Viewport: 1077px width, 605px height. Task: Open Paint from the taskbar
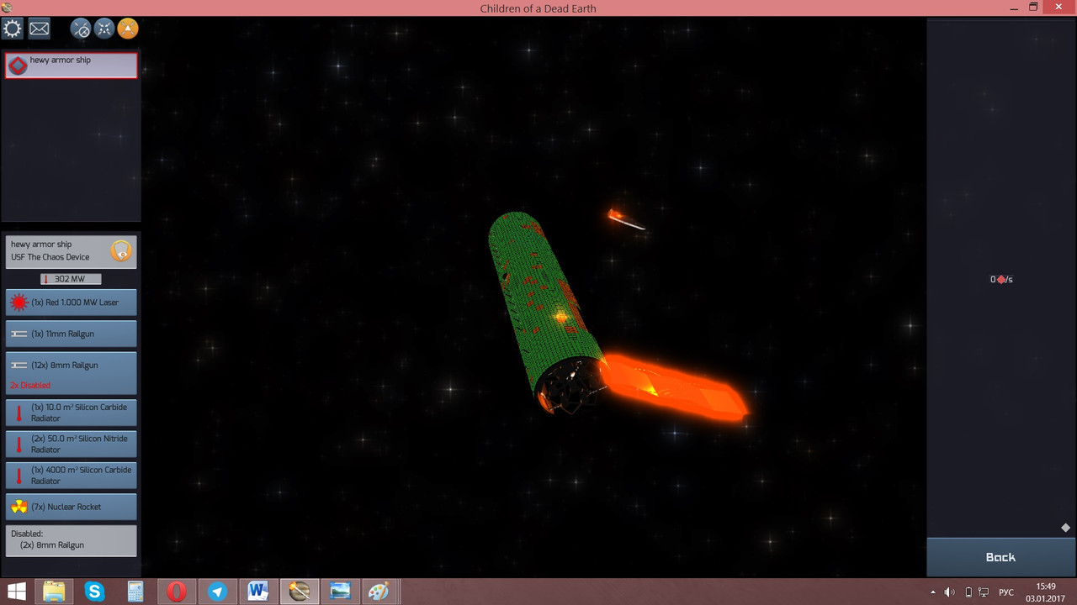pos(379,592)
